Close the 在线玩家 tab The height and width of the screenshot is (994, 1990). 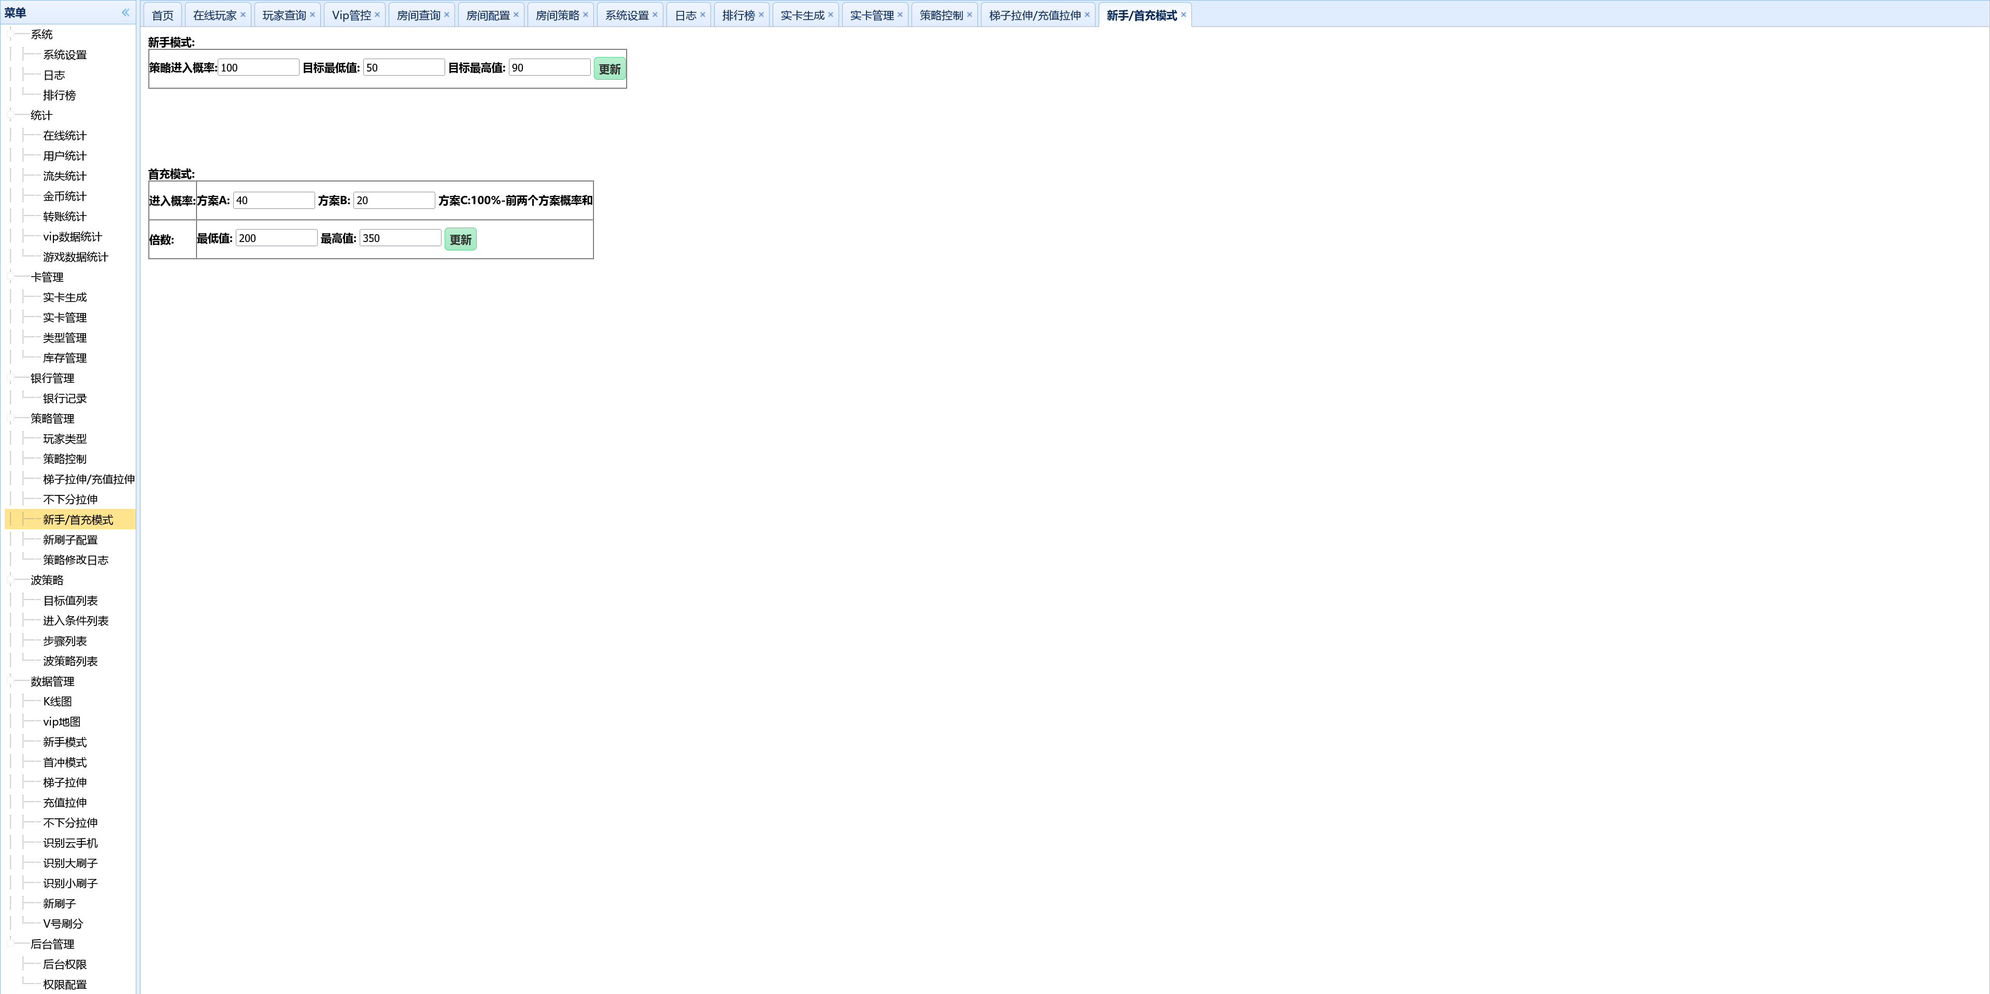(243, 15)
